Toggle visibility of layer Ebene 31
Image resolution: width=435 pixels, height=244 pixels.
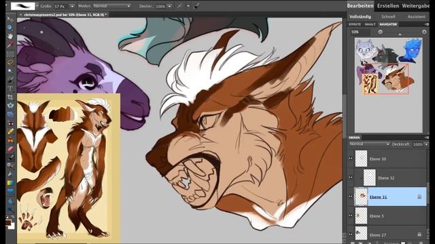(351, 197)
